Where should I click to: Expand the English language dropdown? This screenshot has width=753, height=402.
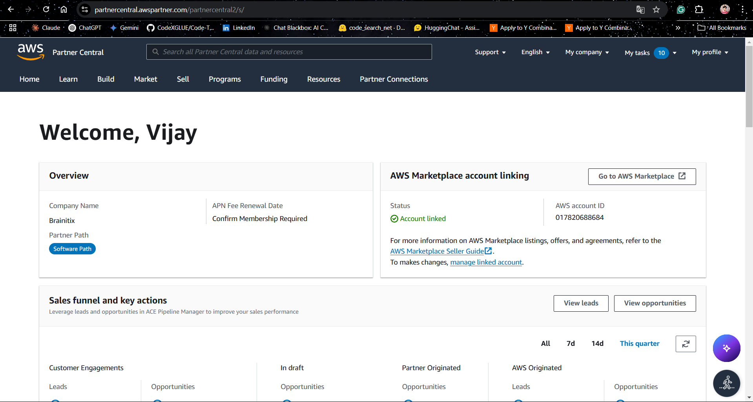click(535, 52)
